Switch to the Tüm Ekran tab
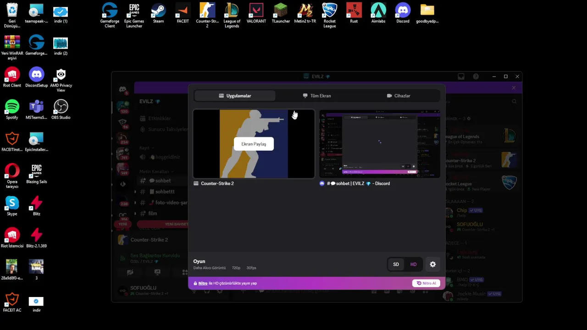587x330 pixels. point(317,96)
